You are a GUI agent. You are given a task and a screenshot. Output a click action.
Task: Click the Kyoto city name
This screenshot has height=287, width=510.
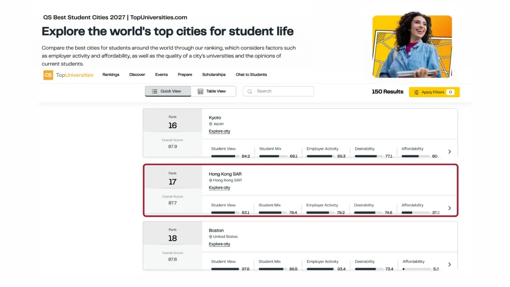(x=215, y=118)
